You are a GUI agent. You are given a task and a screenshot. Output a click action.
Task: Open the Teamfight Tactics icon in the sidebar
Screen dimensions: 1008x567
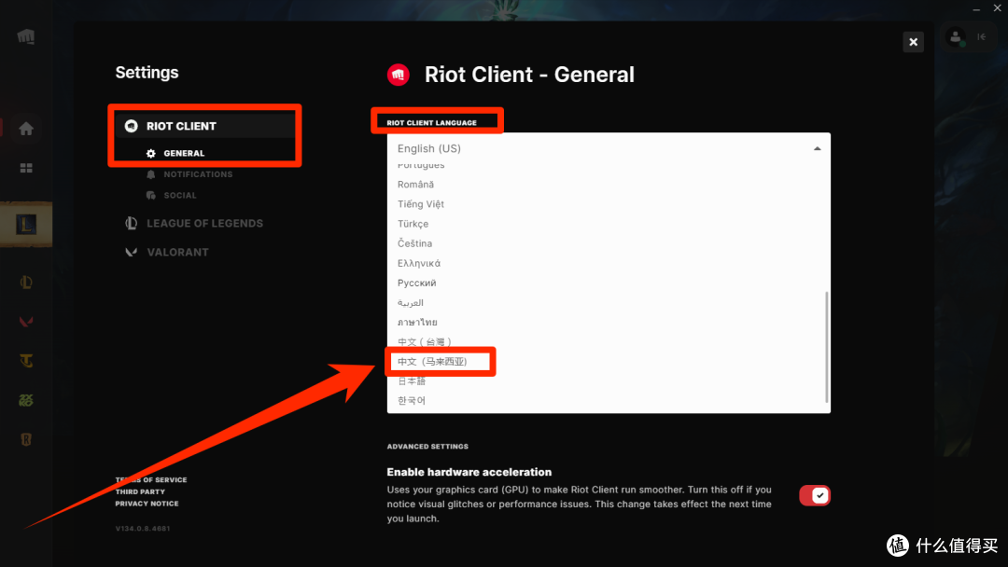26,361
